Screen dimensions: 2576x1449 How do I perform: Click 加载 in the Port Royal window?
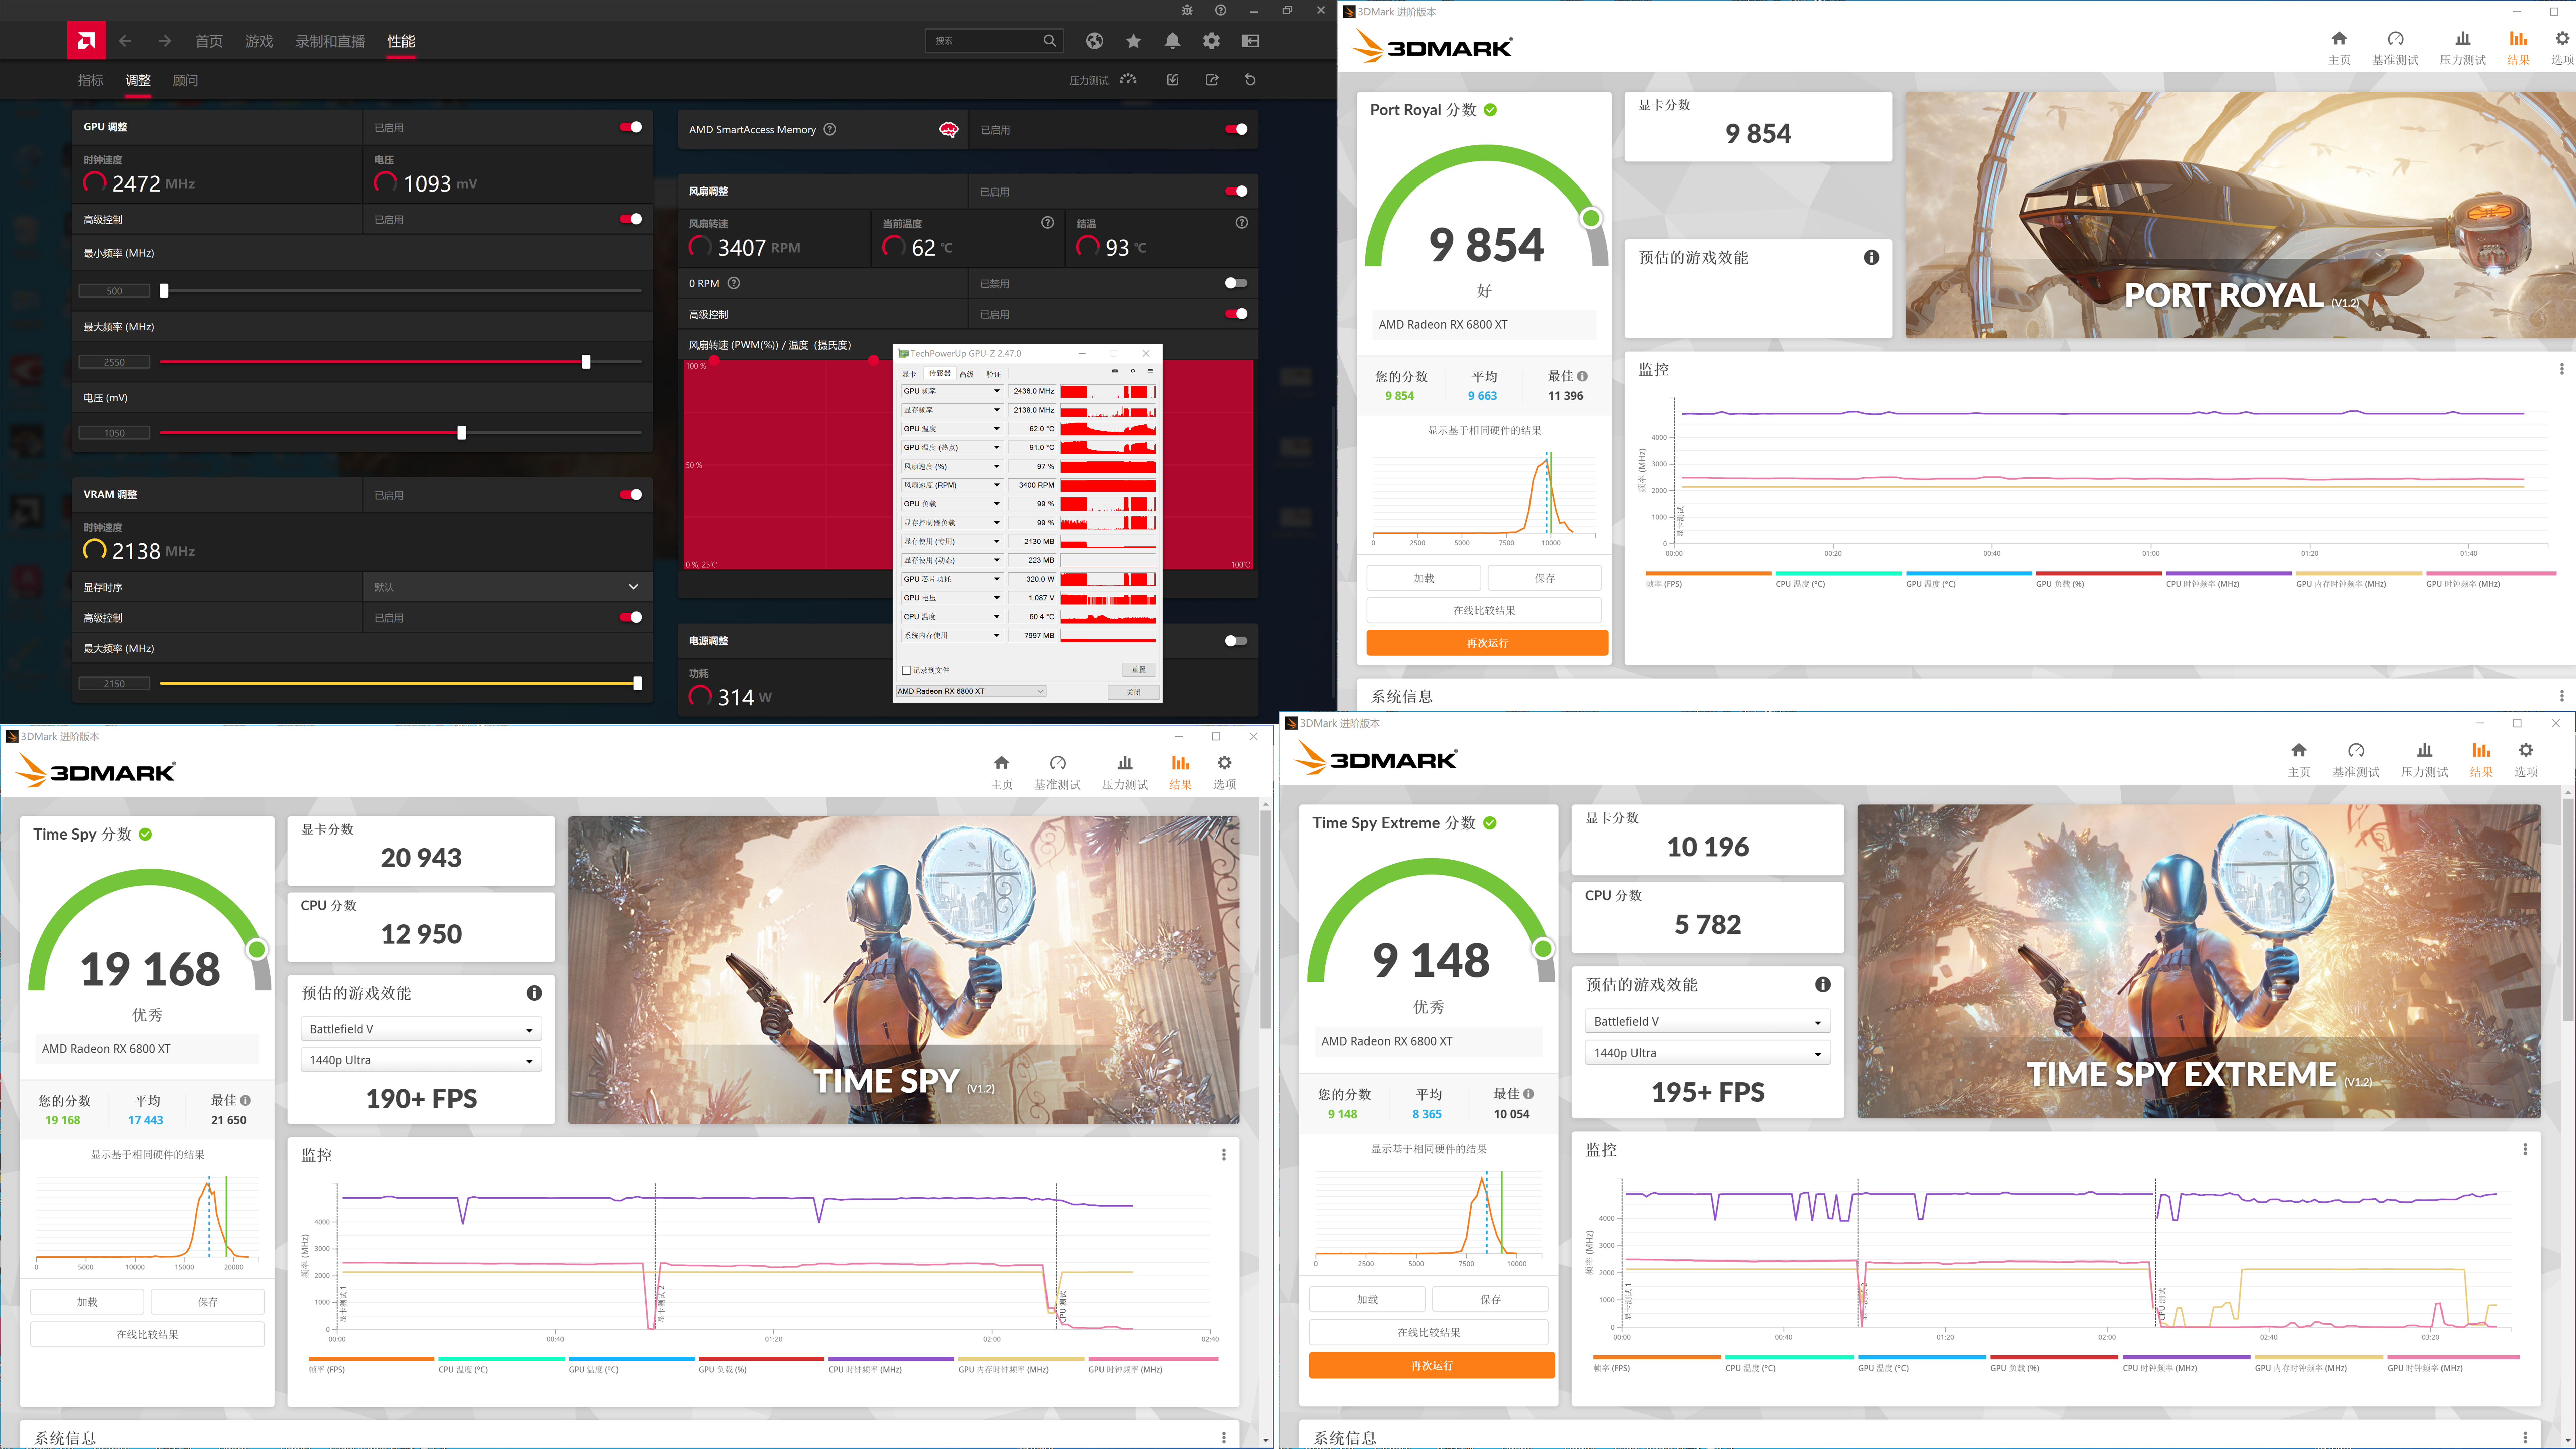(1424, 578)
